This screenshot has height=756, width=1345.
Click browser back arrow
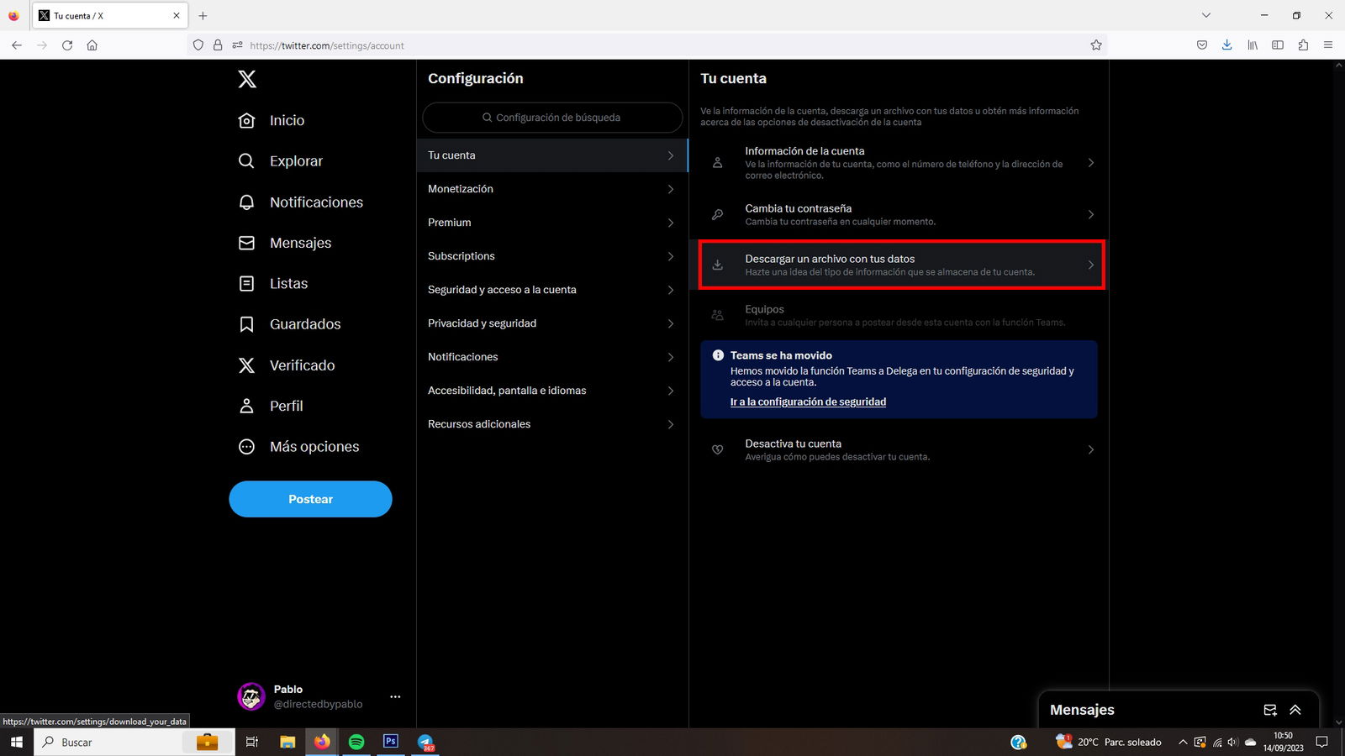click(17, 45)
